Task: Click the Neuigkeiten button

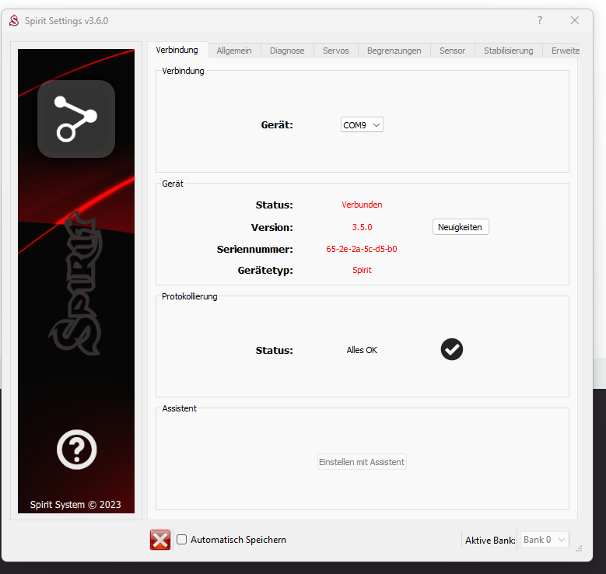Action: [461, 227]
